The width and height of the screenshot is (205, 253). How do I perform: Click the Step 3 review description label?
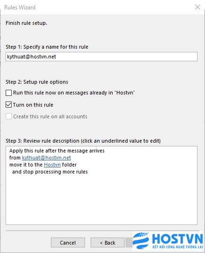[x=83, y=141]
